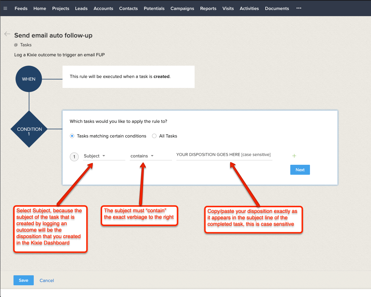The height and width of the screenshot is (297, 371).
Task: Open the Contacts tab
Action: (x=128, y=9)
